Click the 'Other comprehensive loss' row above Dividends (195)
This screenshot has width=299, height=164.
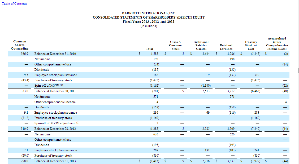[53, 139]
